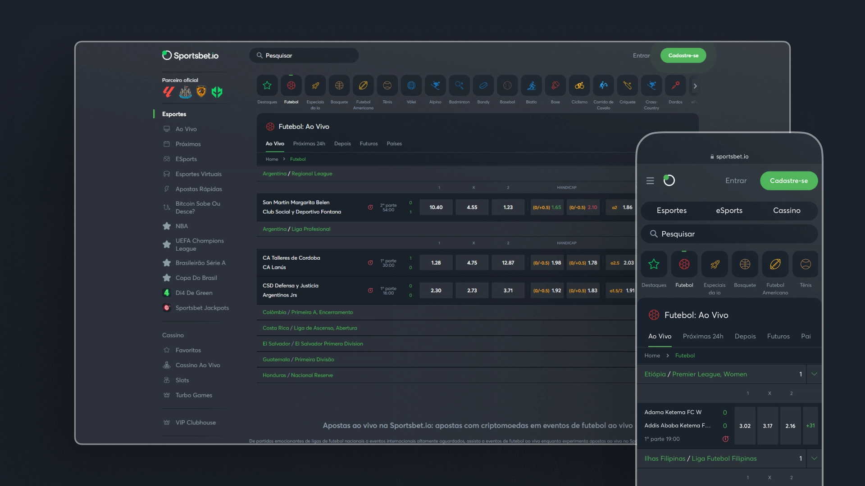Pick draw odds 2.73 Defensa y Justicia match
Image resolution: width=865 pixels, height=486 pixels.
pyautogui.click(x=472, y=291)
